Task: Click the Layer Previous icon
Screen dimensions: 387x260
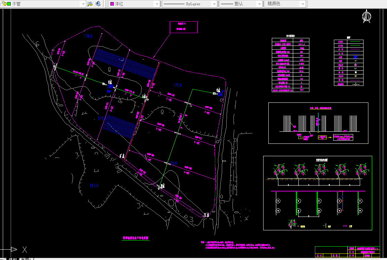Action: point(98,4)
